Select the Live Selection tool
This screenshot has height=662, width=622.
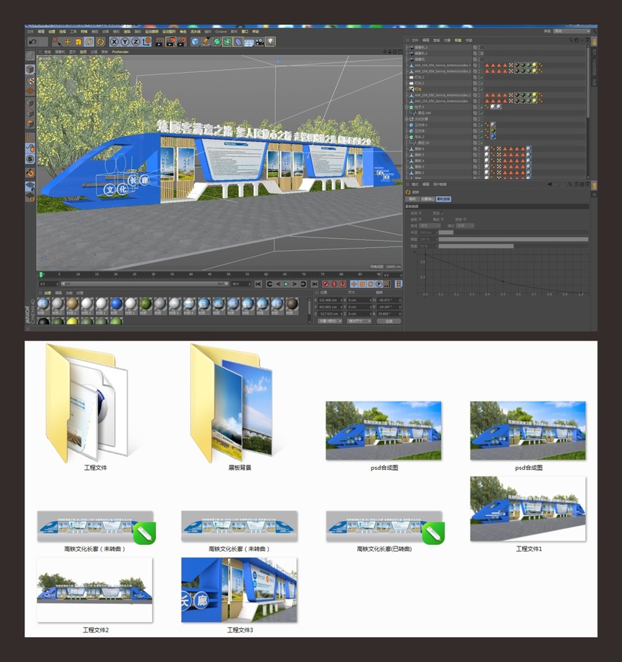(57, 41)
